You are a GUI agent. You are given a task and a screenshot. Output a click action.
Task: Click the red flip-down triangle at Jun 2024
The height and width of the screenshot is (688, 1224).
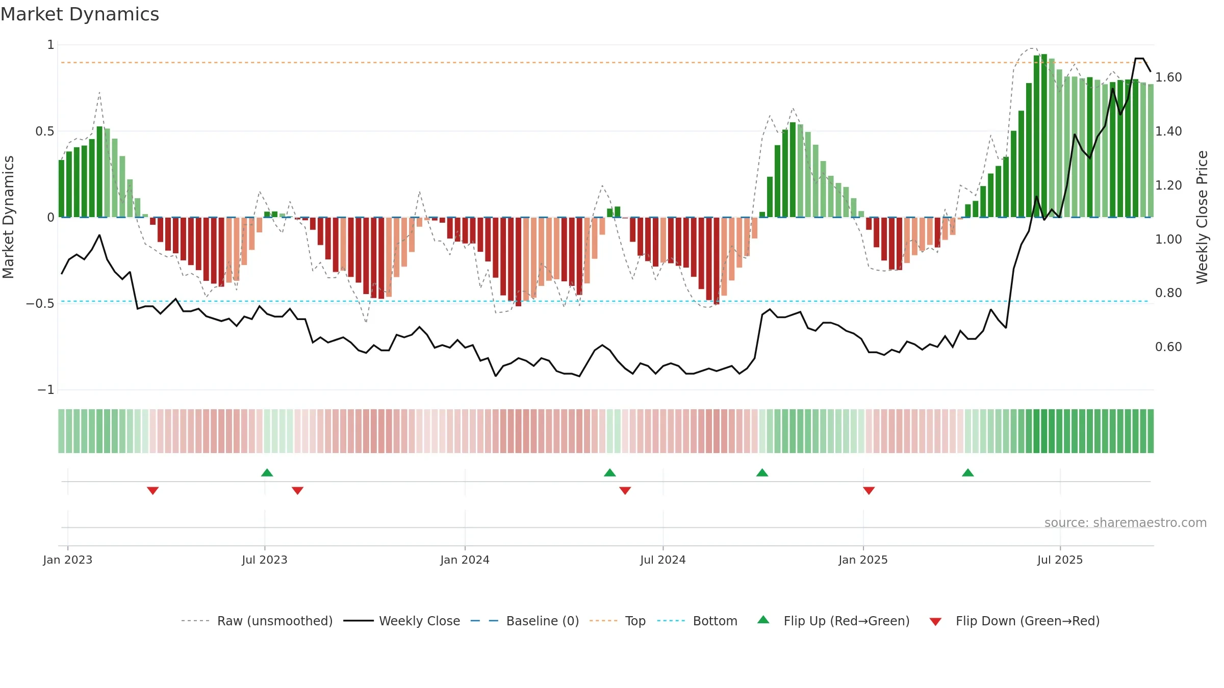[x=625, y=491]
